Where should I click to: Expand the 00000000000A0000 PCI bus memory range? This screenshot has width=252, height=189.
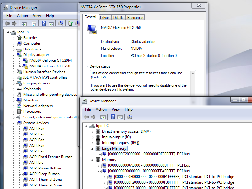tap(98, 166)
